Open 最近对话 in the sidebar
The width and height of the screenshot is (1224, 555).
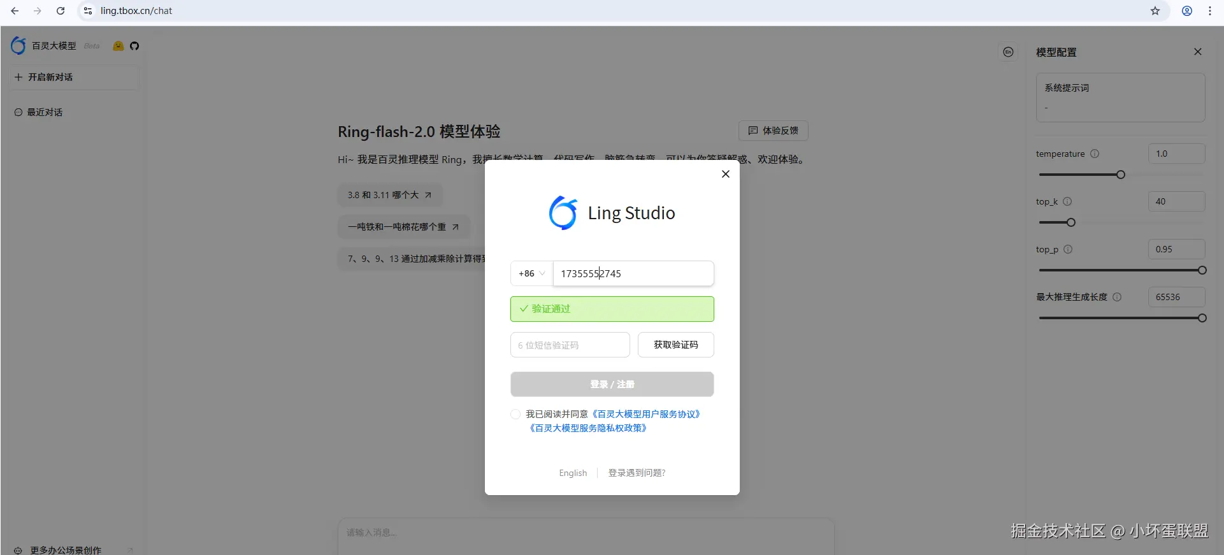45,112
